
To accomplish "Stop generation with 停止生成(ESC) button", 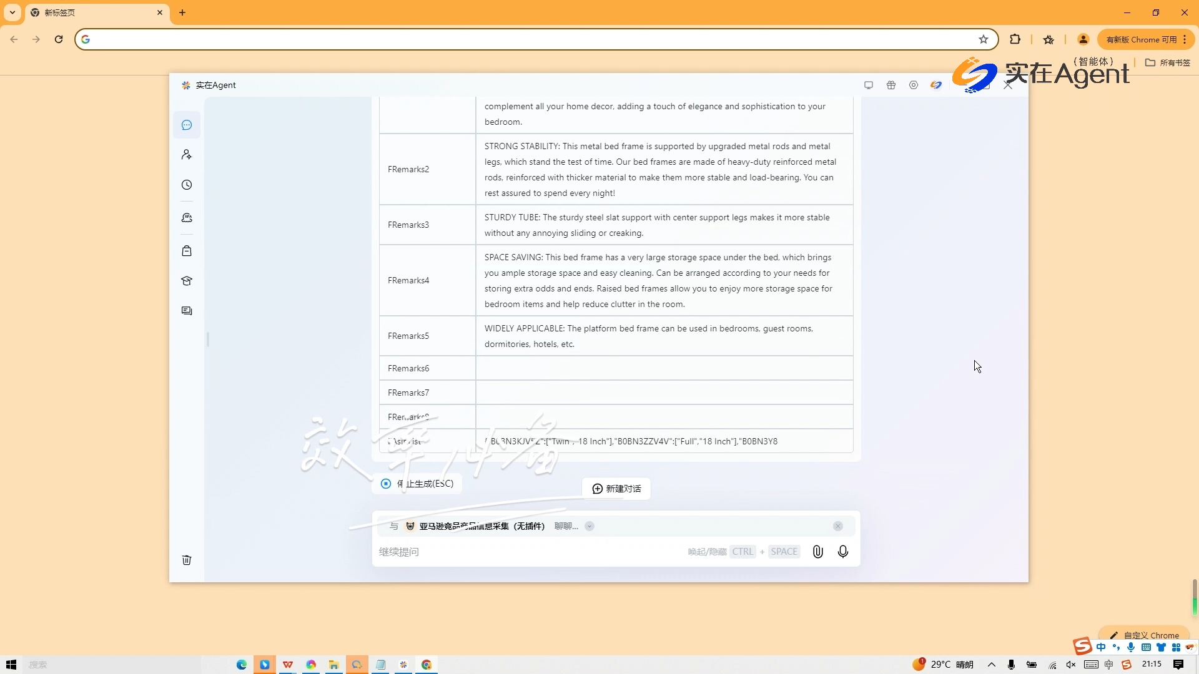I will pyautogui.click(x=417, y=484).
